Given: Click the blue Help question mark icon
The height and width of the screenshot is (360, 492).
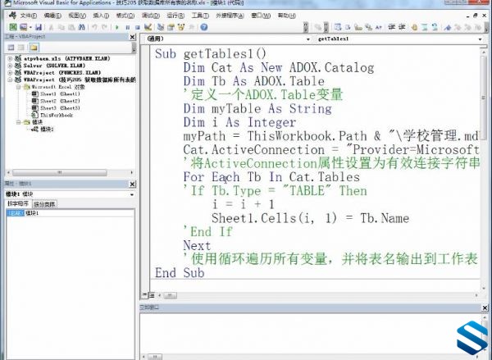Looking at the screenshot, I should coord(204,27).
